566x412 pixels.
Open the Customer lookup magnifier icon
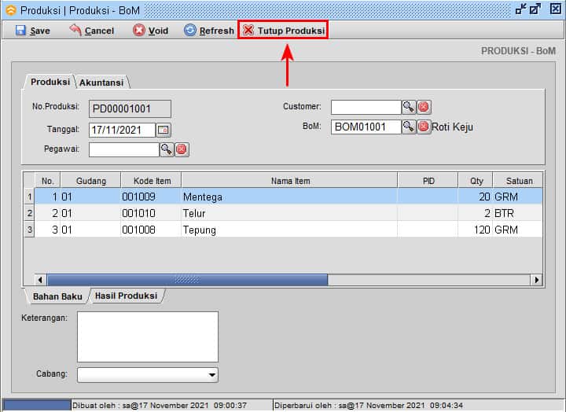(x=409, y=107)
